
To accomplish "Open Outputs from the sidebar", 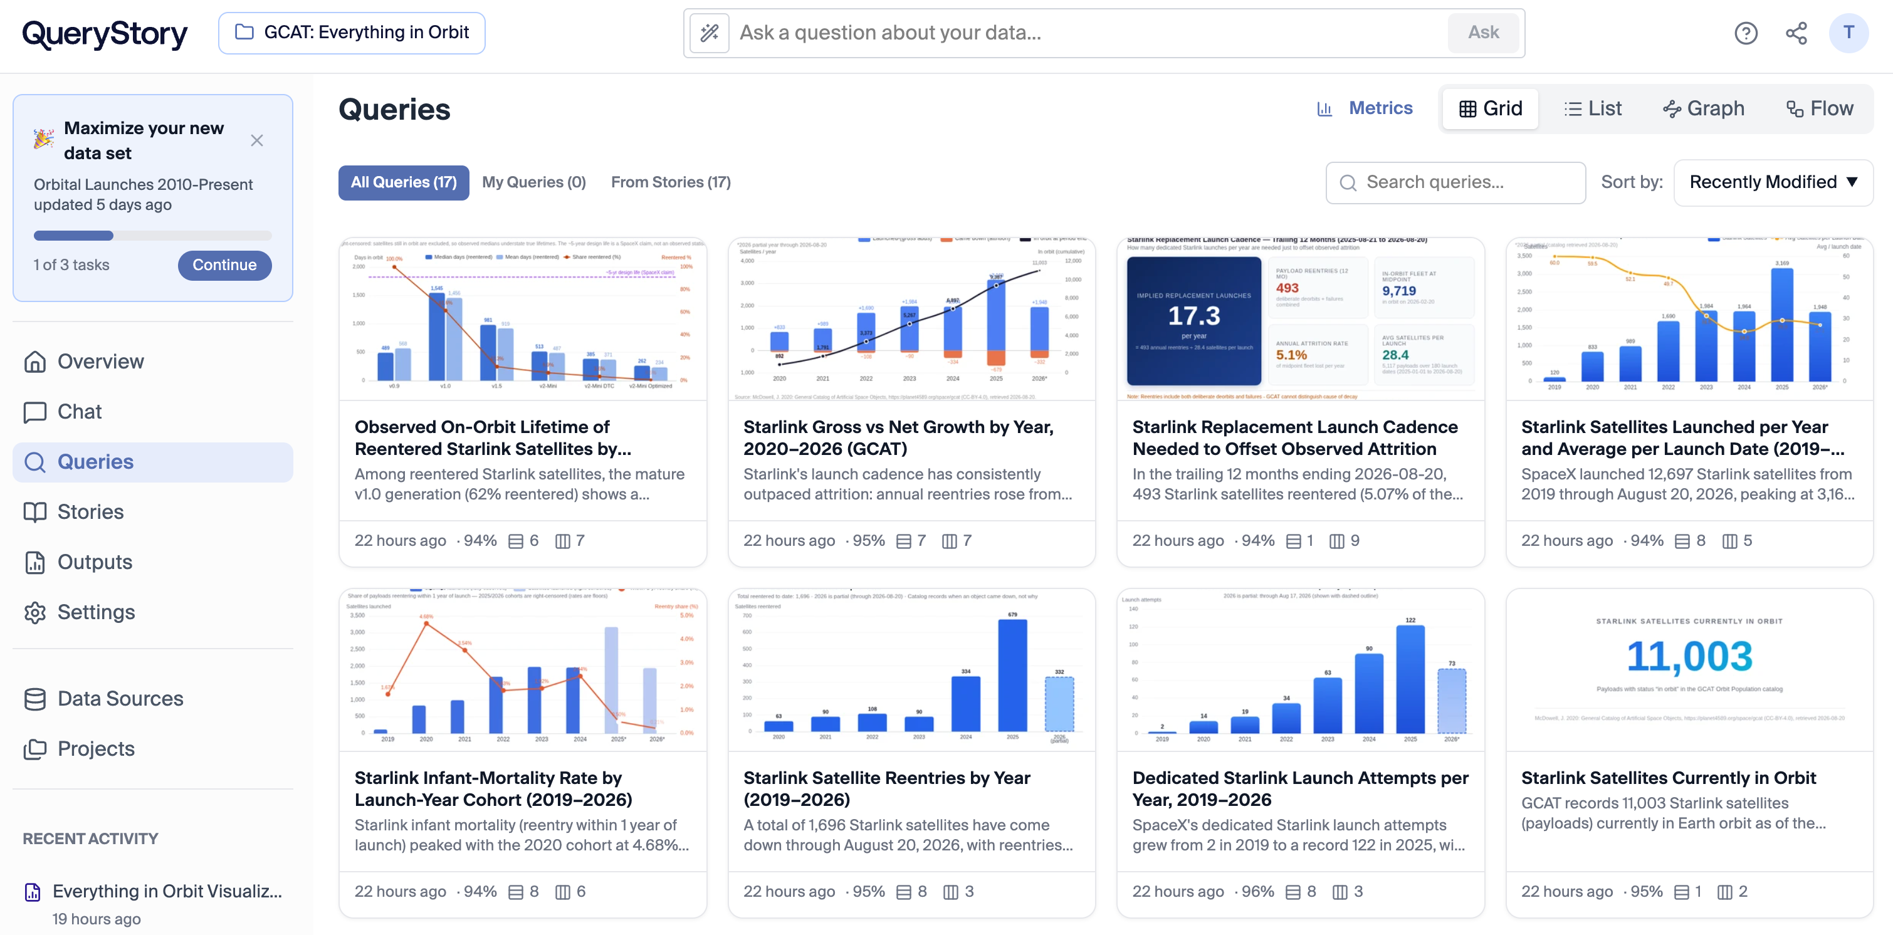I will [x=153, y=562].
